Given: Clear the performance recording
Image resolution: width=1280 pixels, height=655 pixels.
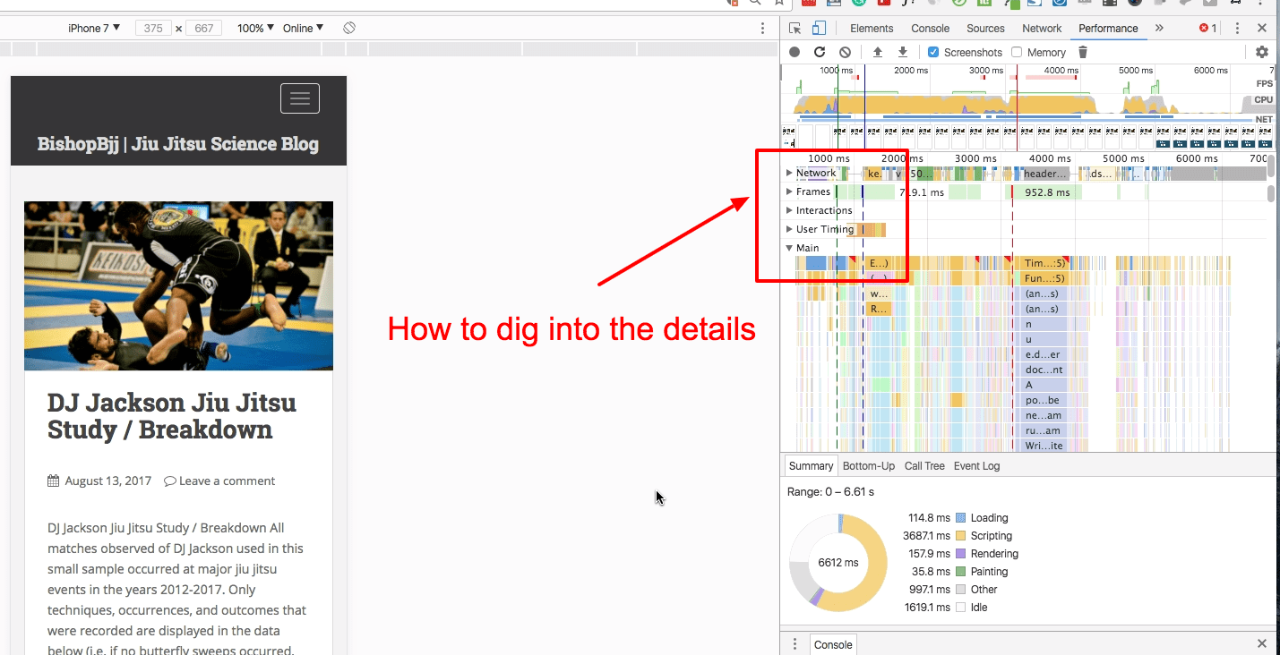Looking at the screenshot, I should (845, 53).
